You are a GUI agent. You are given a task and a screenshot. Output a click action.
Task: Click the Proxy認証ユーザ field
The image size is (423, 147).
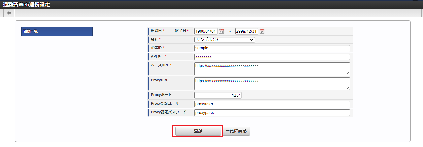(x=272, y=104)
